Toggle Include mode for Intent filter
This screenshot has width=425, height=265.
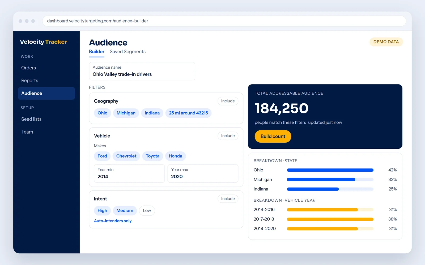click(x=228, y=199)
